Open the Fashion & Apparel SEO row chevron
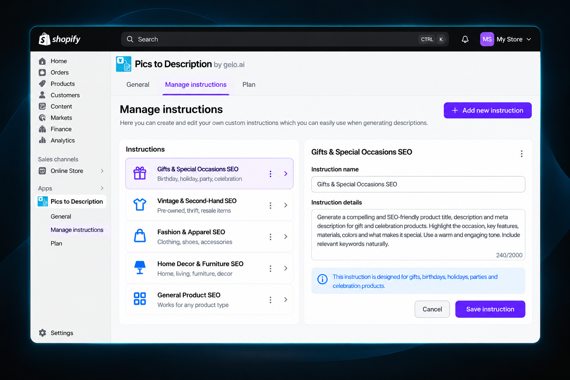This screenshot has width=570, height=380. coord(286,237)
